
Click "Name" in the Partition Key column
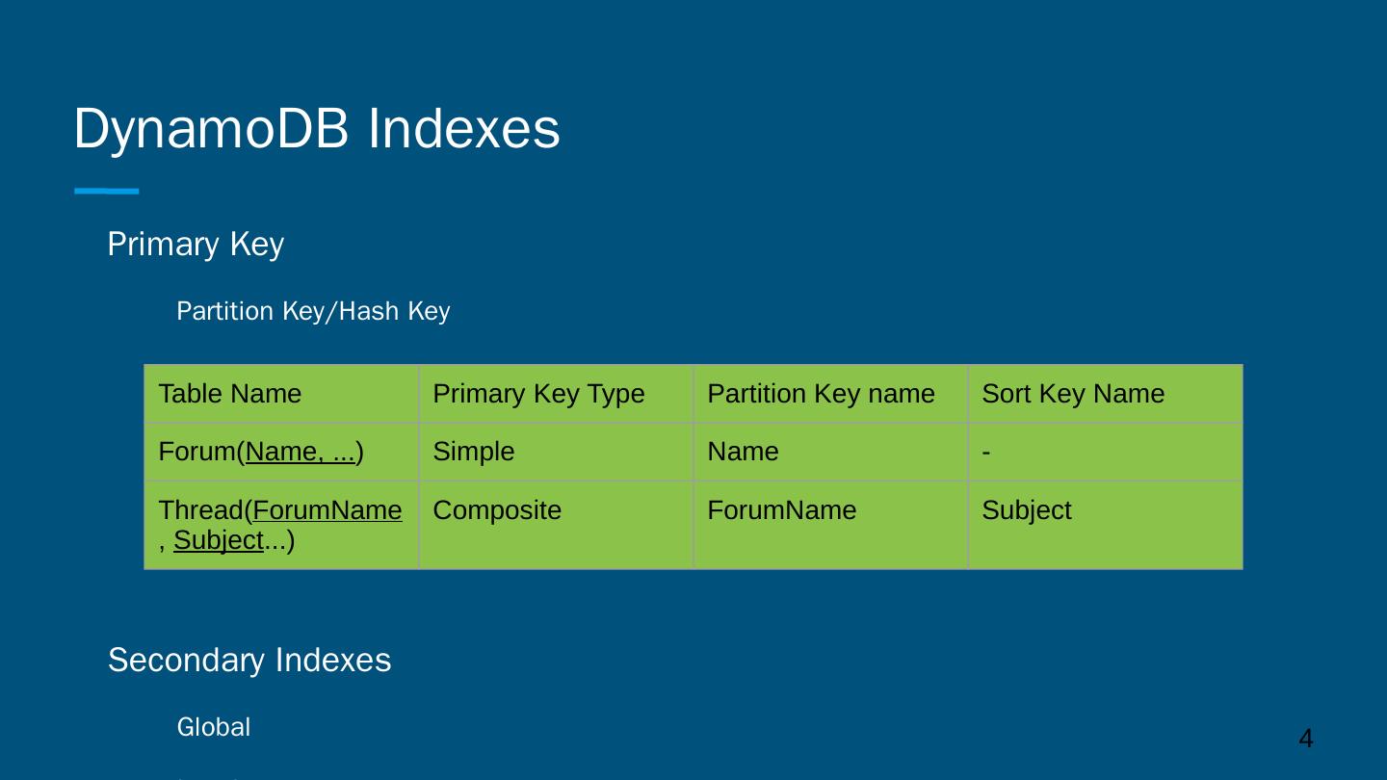(x=743, y=452)
